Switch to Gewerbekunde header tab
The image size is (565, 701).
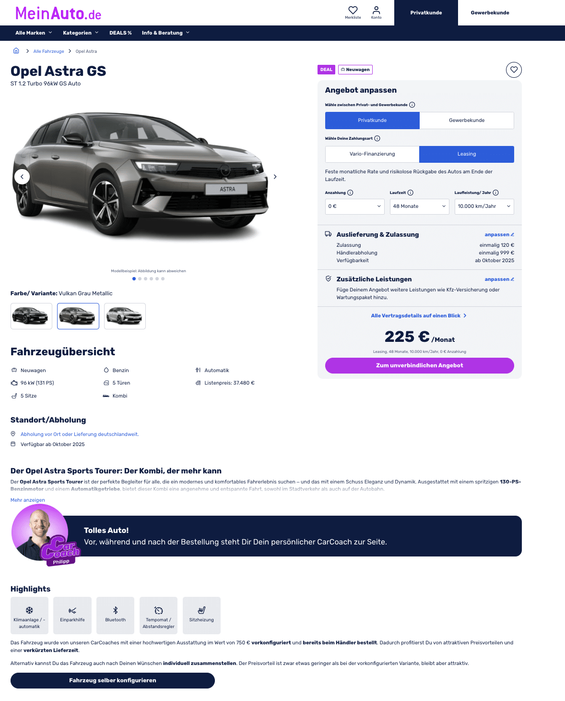pos(490,12)
